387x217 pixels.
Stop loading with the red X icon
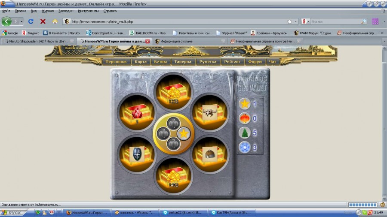(x=43, y=21)
